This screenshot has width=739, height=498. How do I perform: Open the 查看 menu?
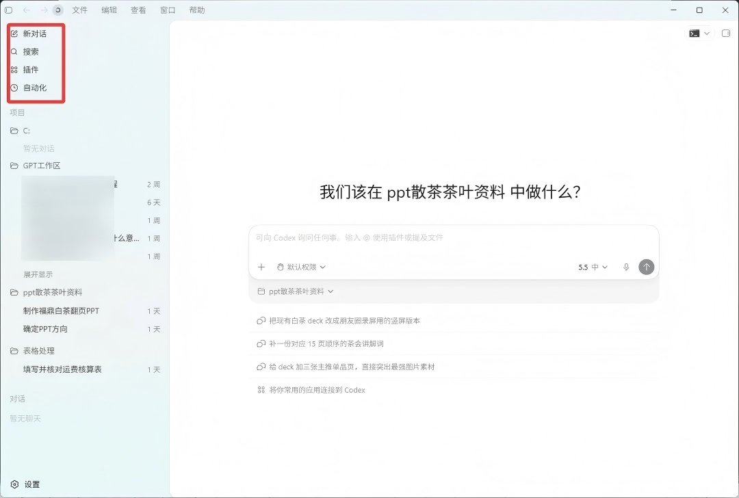point(138,10)
